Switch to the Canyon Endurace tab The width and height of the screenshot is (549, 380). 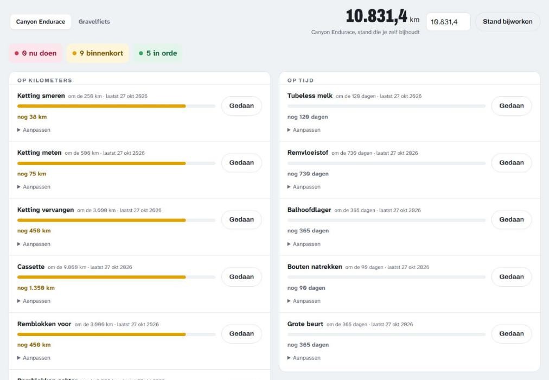point(41,22)
